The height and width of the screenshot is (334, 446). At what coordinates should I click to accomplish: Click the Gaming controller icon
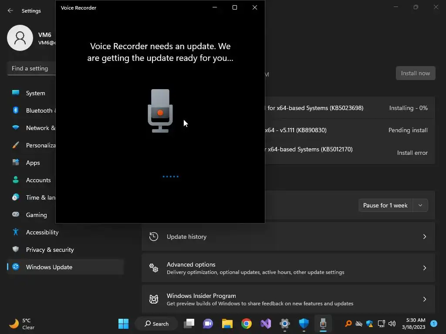(x=16, y=214)
